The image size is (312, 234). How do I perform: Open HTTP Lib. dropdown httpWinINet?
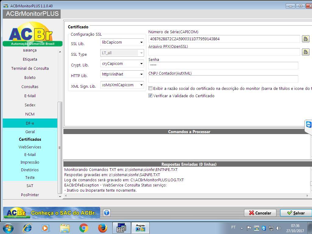click(122, 74)
